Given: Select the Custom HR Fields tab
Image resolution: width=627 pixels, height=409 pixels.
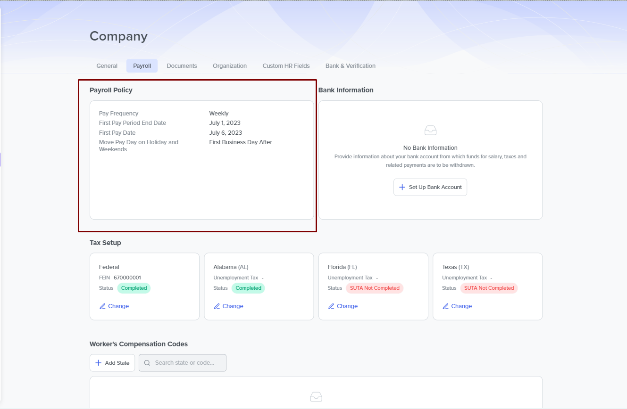Looking at the screenshot, I should click(x=286, y=66).
